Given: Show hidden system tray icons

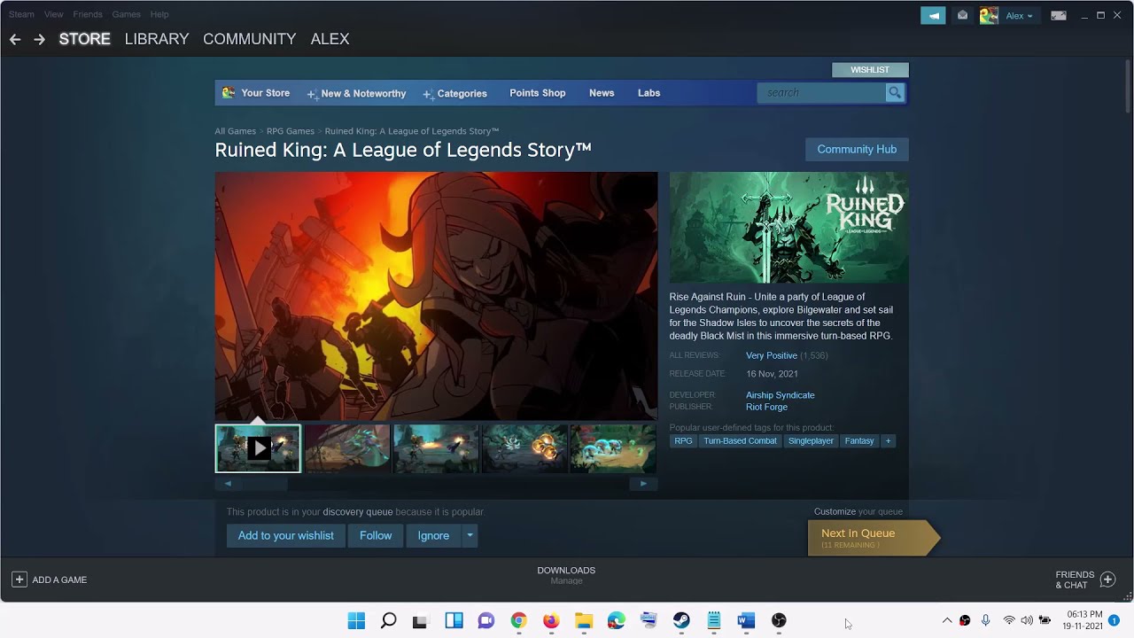Looking at the screenshot, I should point(946,620).
